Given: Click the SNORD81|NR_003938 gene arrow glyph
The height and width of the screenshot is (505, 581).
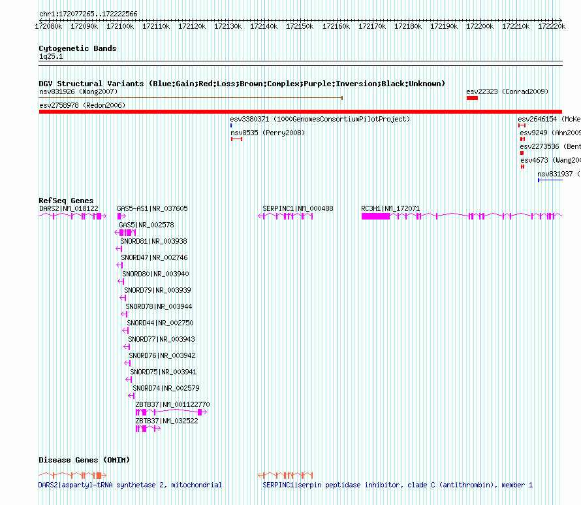Looking at the screenshot, I should [119, 249].
